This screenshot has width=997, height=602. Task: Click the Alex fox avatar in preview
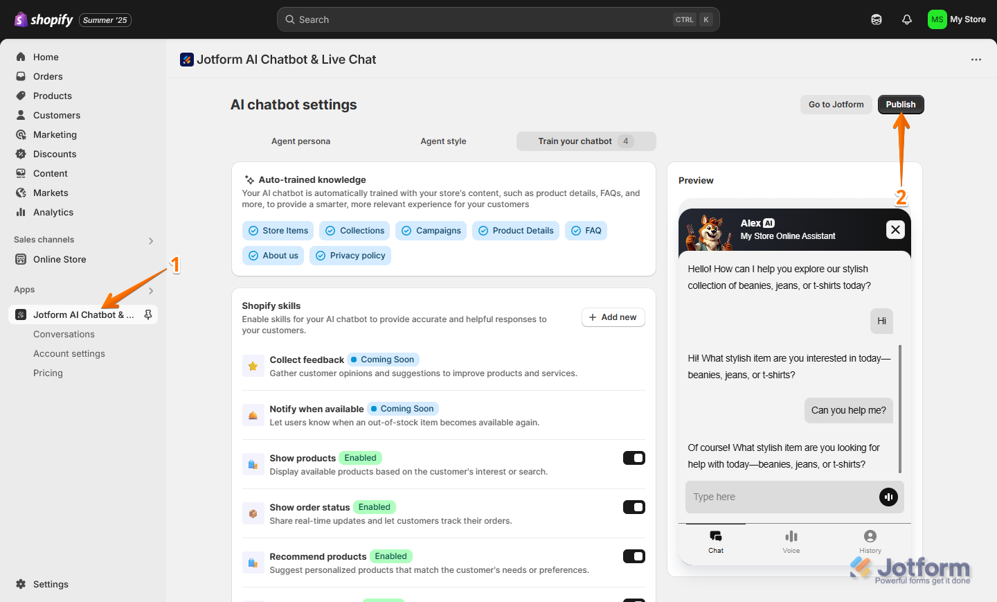coord(708,232)
